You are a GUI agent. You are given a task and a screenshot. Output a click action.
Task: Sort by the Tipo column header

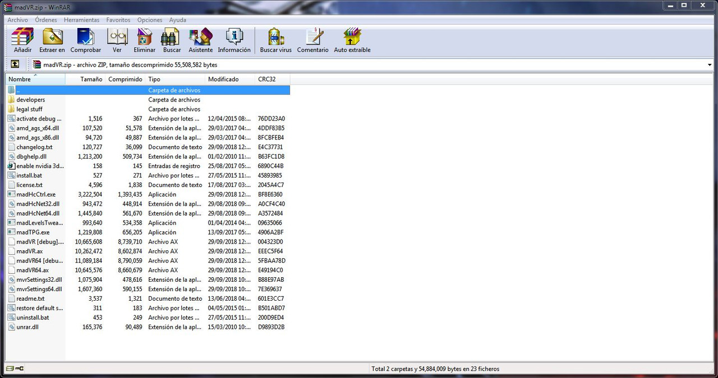(x=175, y=80)
